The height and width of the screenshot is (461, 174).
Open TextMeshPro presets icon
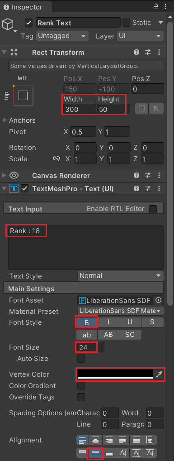click(x=148, y=188)
